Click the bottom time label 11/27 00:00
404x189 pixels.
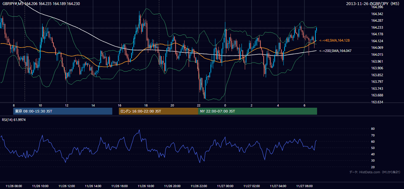click(225, 186)
